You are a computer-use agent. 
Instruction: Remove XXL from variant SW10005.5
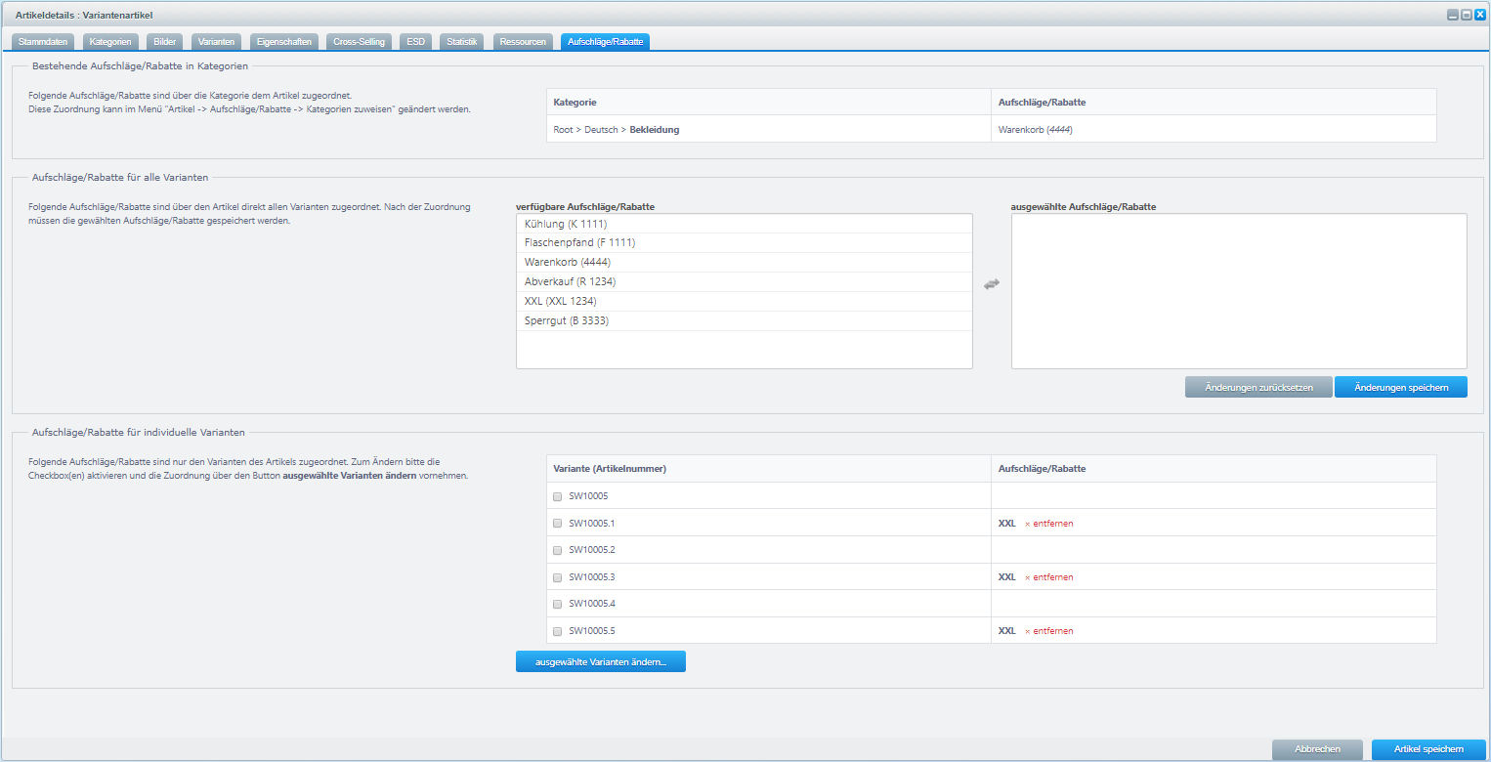[1048, 631]
